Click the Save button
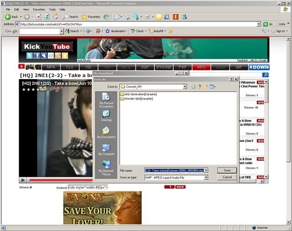 (x=227, y=170)
